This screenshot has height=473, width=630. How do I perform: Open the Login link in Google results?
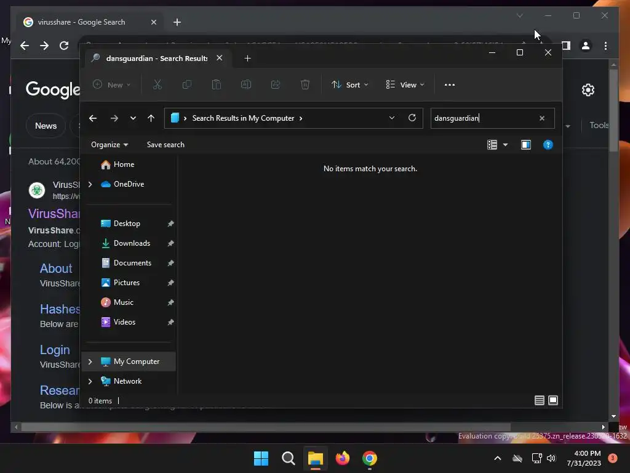[55, 350]
